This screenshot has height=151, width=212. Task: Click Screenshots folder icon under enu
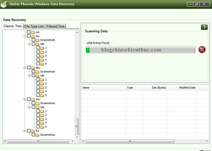(x=37, y=103)
